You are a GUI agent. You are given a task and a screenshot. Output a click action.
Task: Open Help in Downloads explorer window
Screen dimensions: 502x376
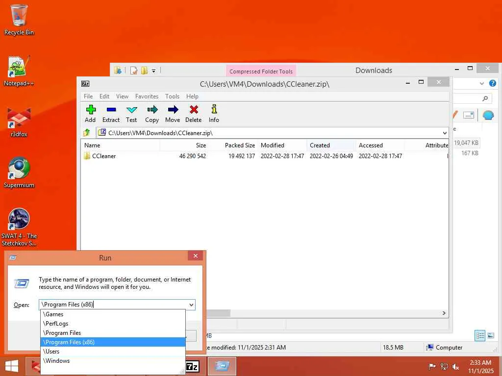pos(493,83)
